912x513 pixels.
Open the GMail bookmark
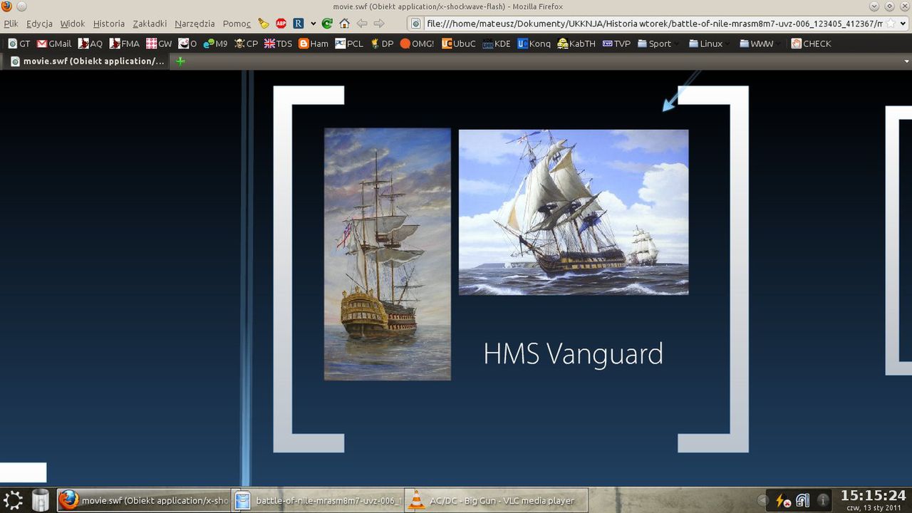(54, 43)
